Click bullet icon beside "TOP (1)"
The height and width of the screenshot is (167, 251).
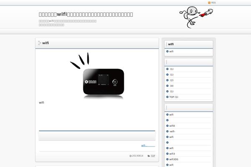[167, 97]
